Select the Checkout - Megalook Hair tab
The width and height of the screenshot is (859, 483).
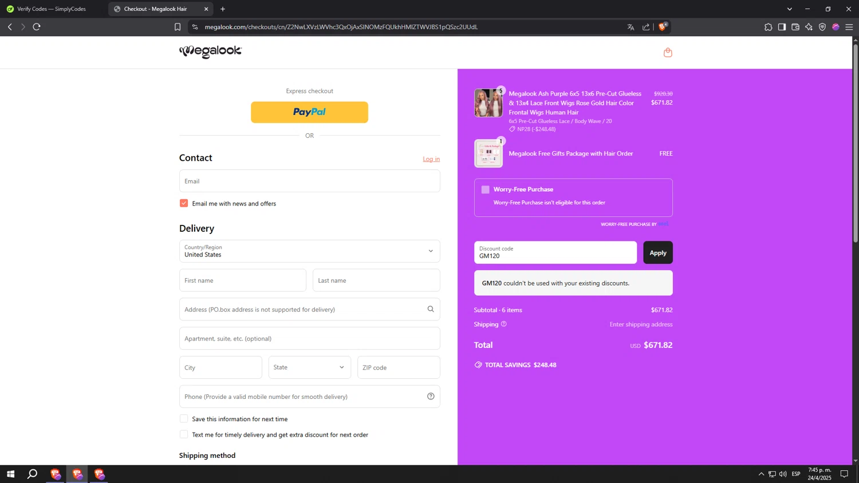[160, 9]
